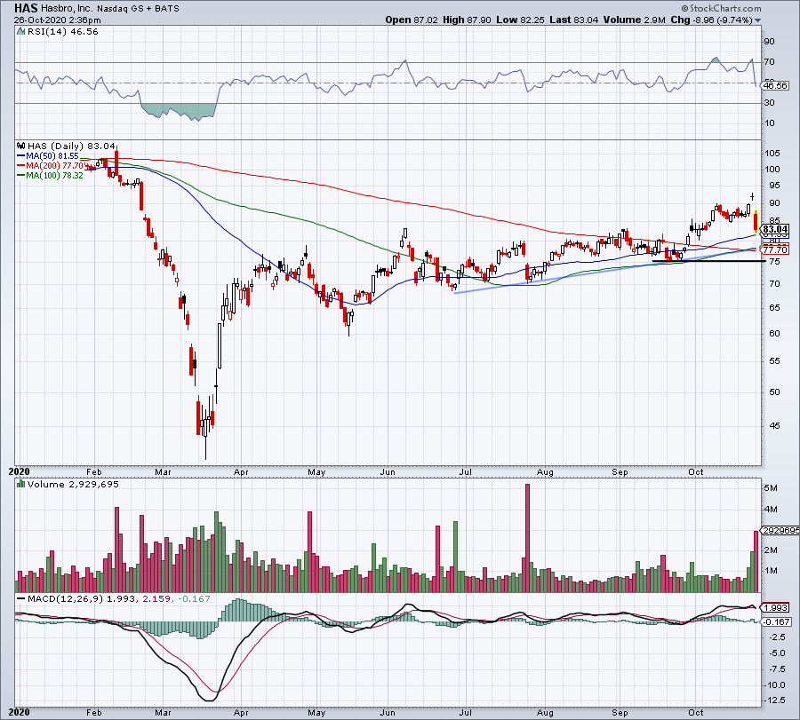Click the Oct label on price chart axis
This screenshot has width=800, height=720.
pos(695,471)
